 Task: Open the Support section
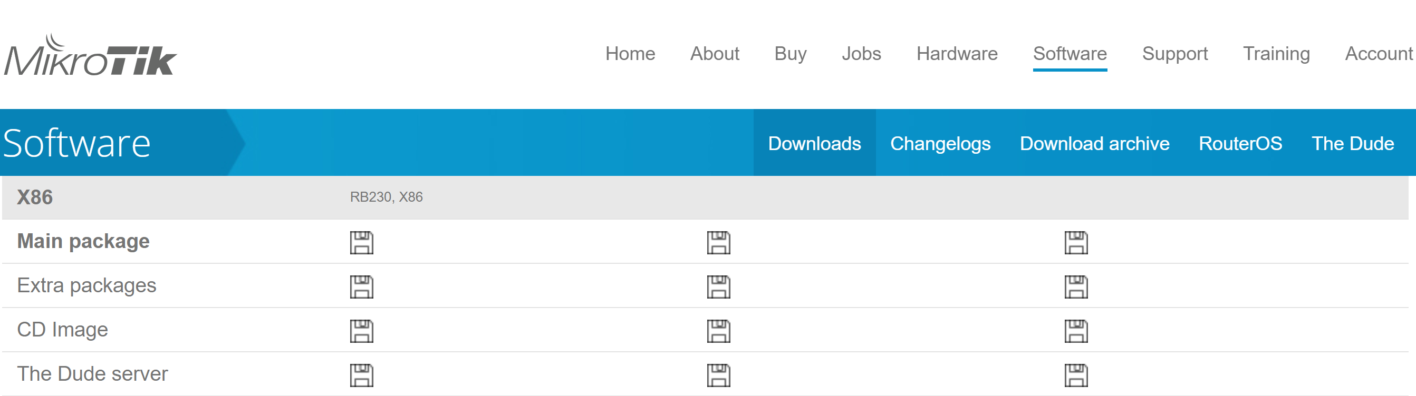1174,54
